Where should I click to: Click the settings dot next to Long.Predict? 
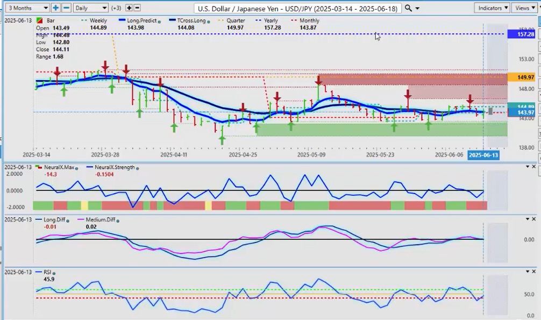[159, 22]
